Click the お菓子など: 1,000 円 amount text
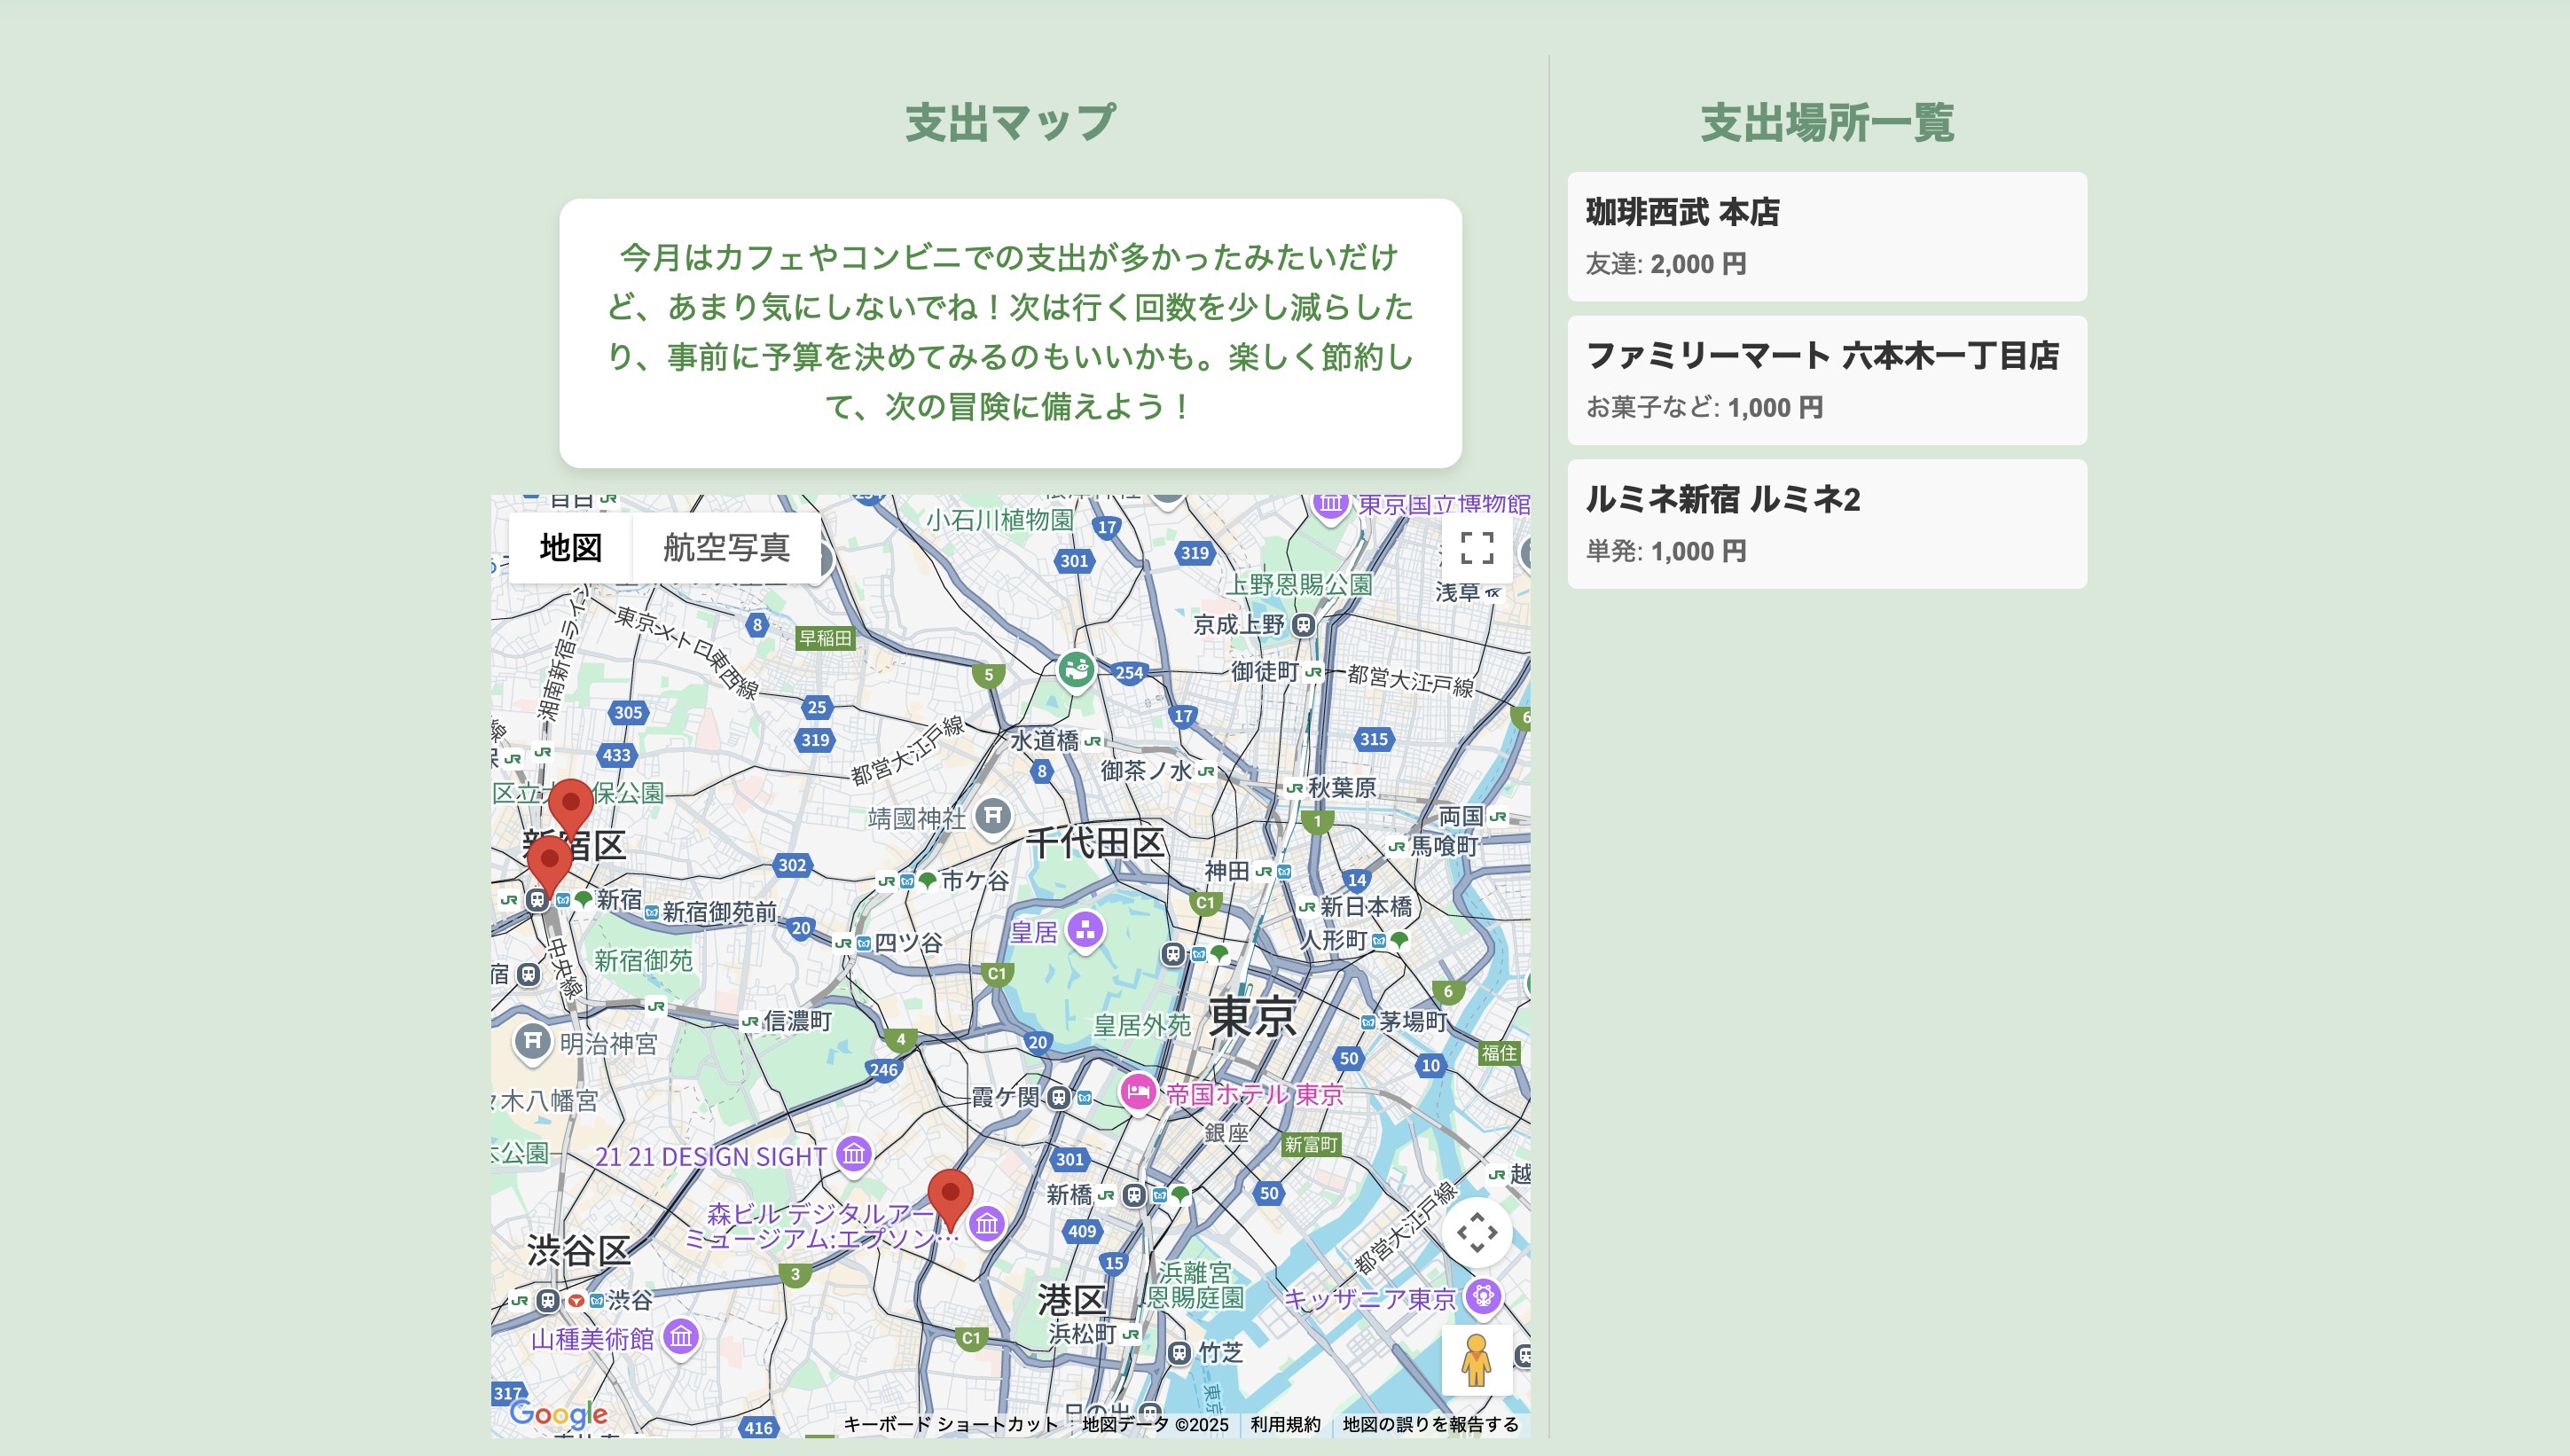Image resolution: width=2570 pixels, height=1456 pixels. [x=1704, y=407]
